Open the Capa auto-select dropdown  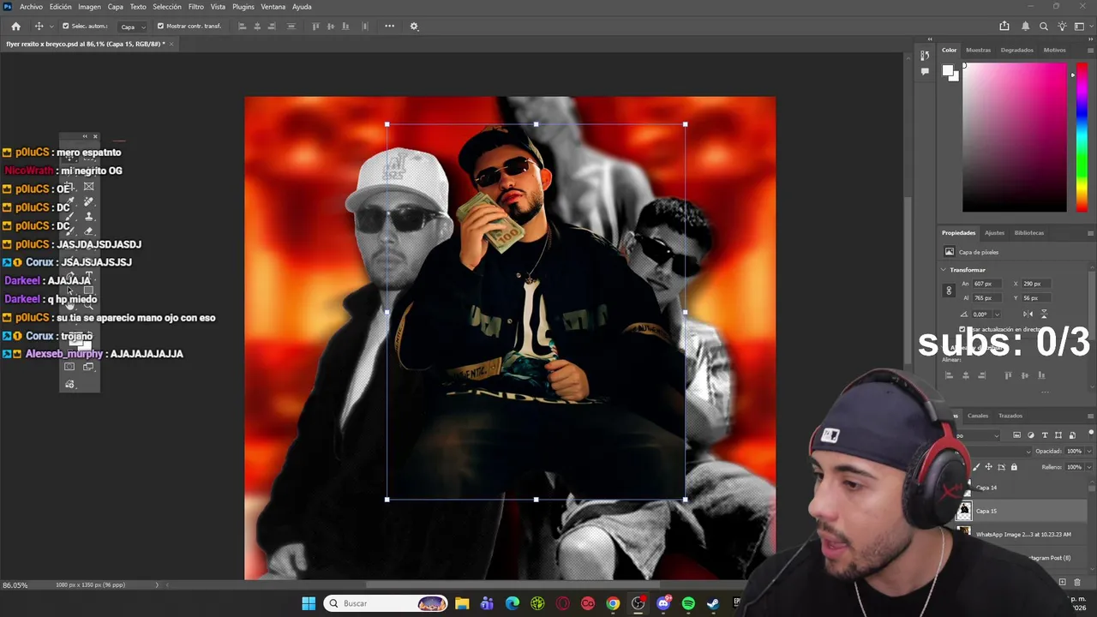tap(132, 27)
